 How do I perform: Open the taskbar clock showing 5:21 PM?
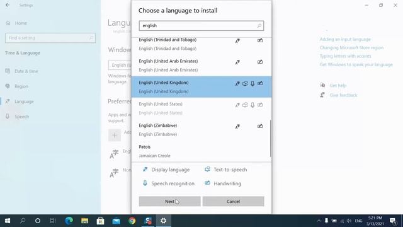point(375,221)
